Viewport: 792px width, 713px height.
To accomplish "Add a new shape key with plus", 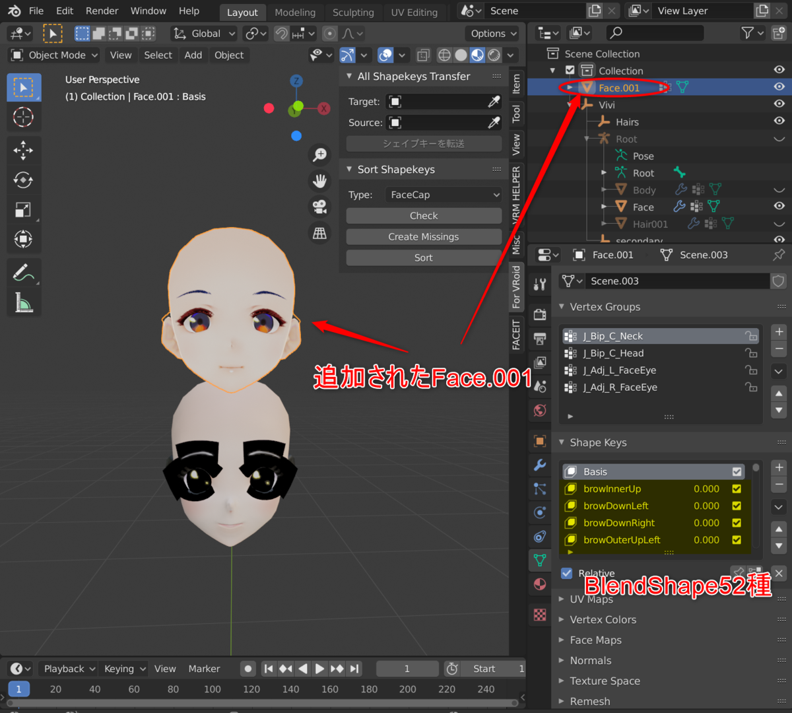I will [x=779, y=467].
